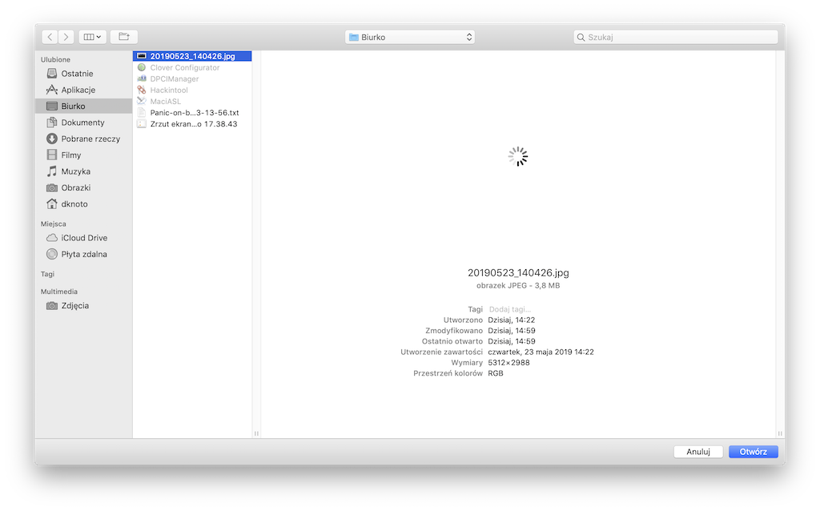The width and height of the screenshot is (820, 511).
Task: Click the Tagi sidebar heading
Action: click(x=47, y=274)
